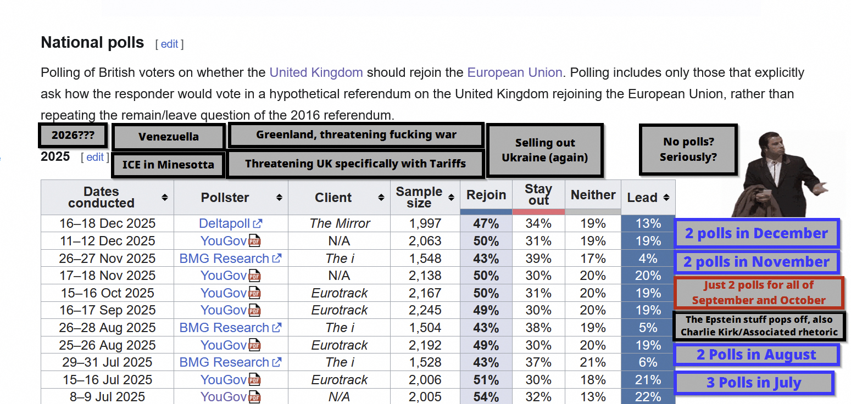Follow the European Union link
Viewport: 851px width, 404px height.
click(x=514, y=72)
